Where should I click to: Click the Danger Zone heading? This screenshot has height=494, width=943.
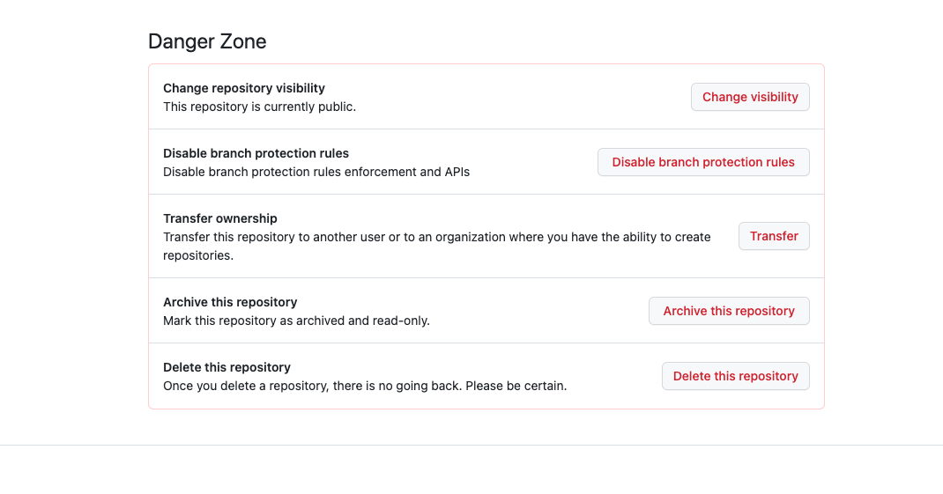207,41
